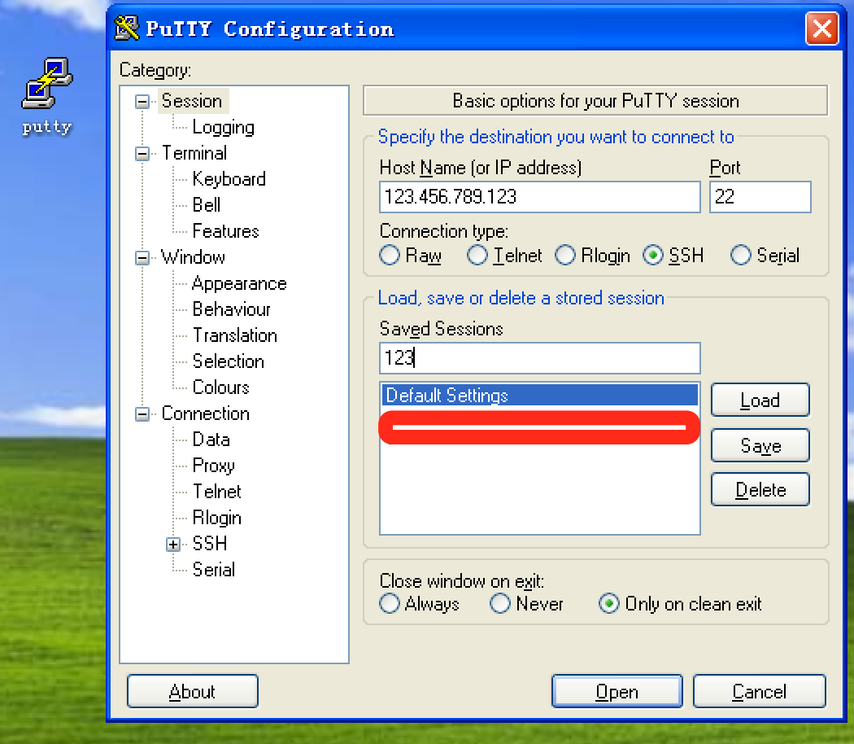
Task: Click Open to start the connection
Action: point(617,691)
